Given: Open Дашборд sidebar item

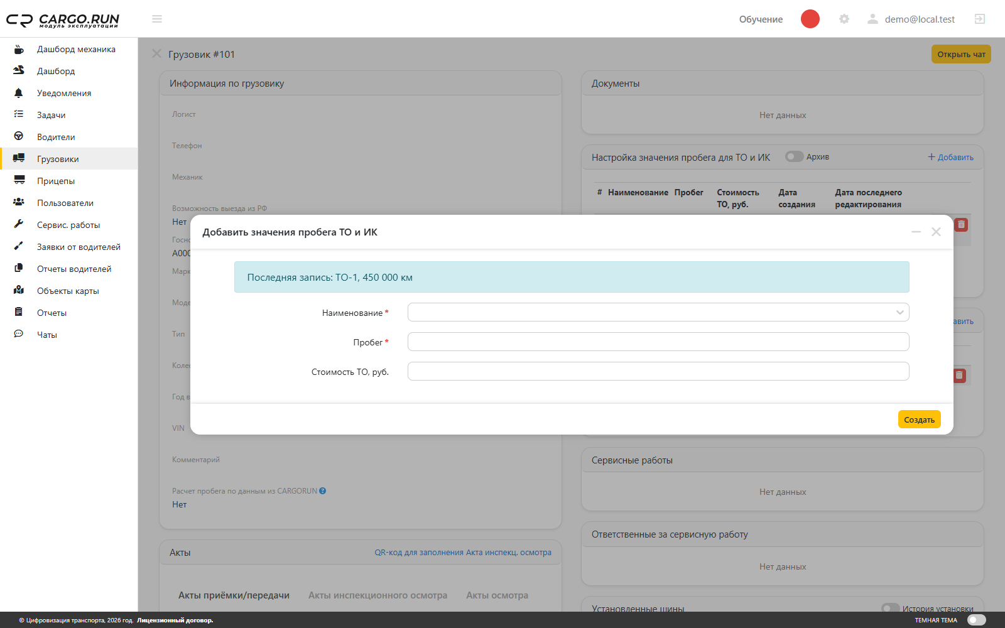Looking at the screenshot, I should click(69, 71).
